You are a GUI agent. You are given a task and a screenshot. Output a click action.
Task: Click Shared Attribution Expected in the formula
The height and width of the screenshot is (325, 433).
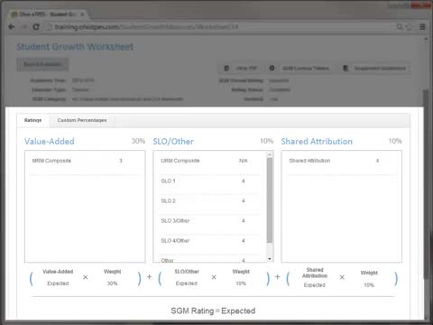(x=315, y=285)
